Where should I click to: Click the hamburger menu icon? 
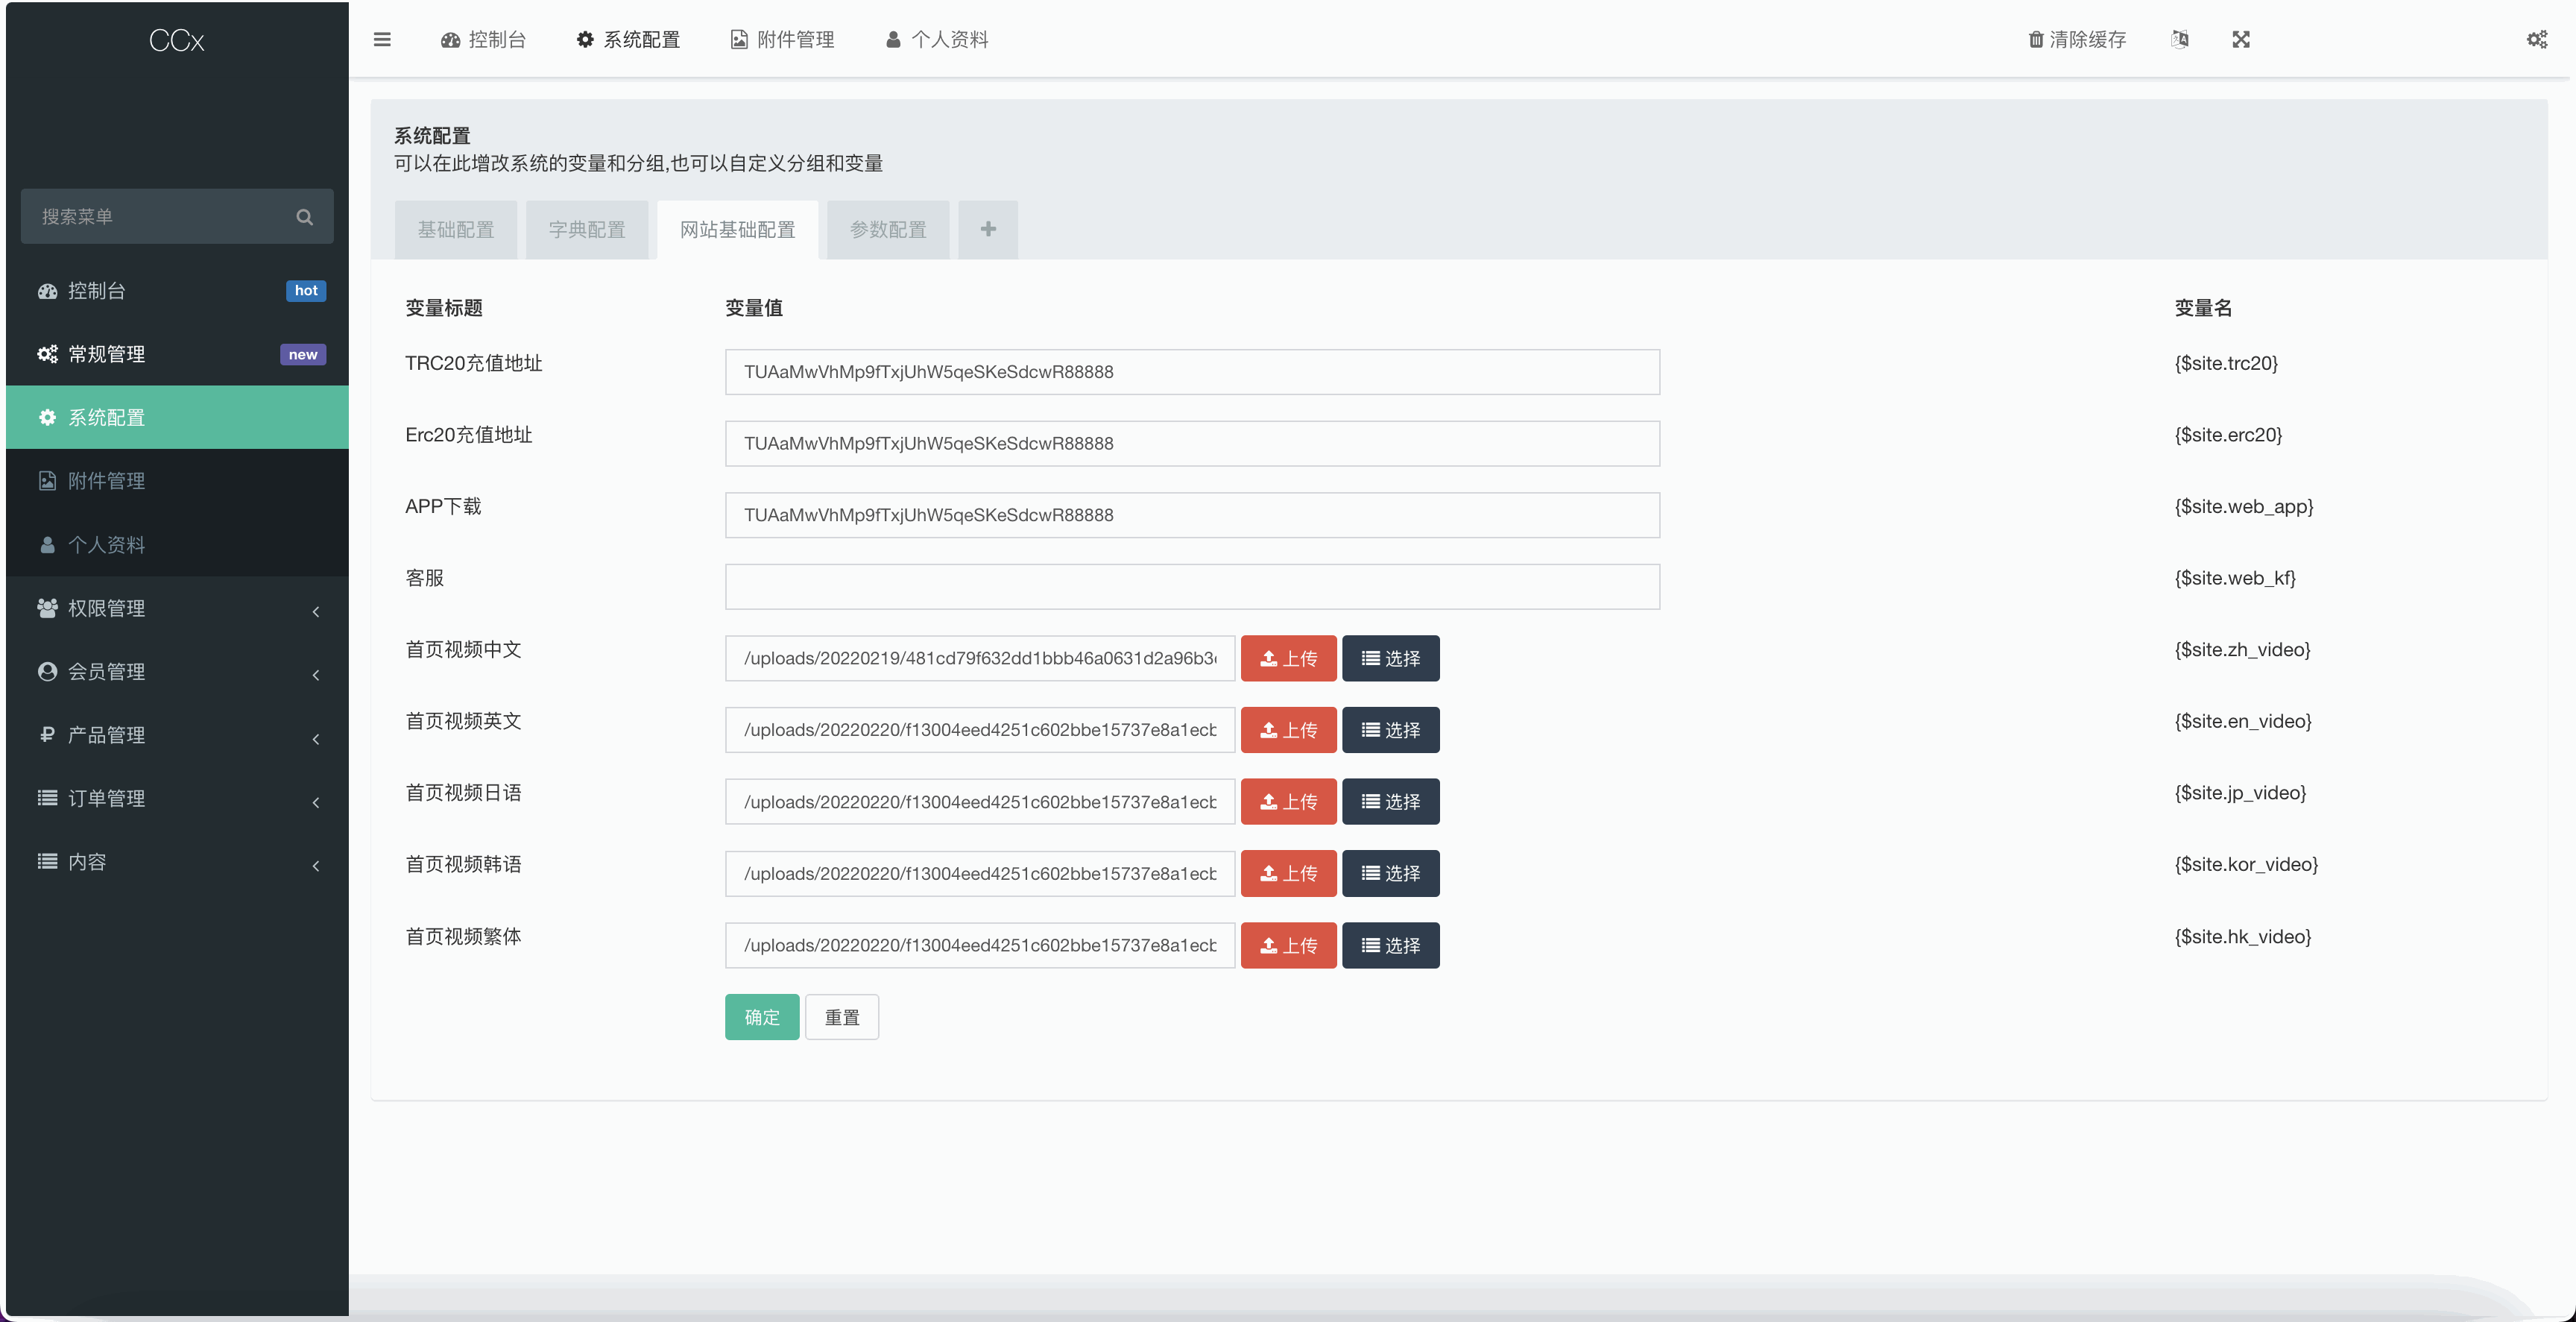click(382, 39)
